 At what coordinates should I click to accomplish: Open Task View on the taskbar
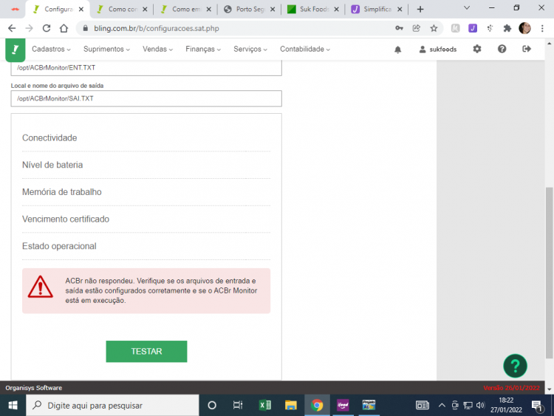pyautogui.click(x=238, y=405)
